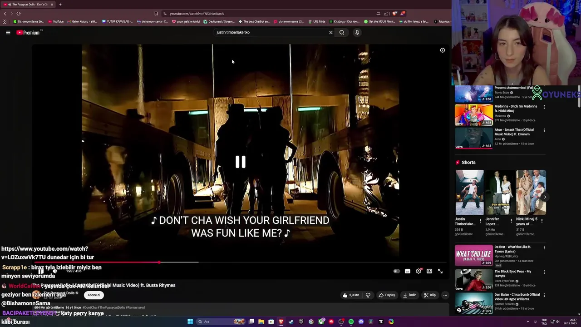Viewport: 581px width, 327px height.
Task: Open Da Brat 'What'chu Like' video
Action: click(x=474, y=255)
